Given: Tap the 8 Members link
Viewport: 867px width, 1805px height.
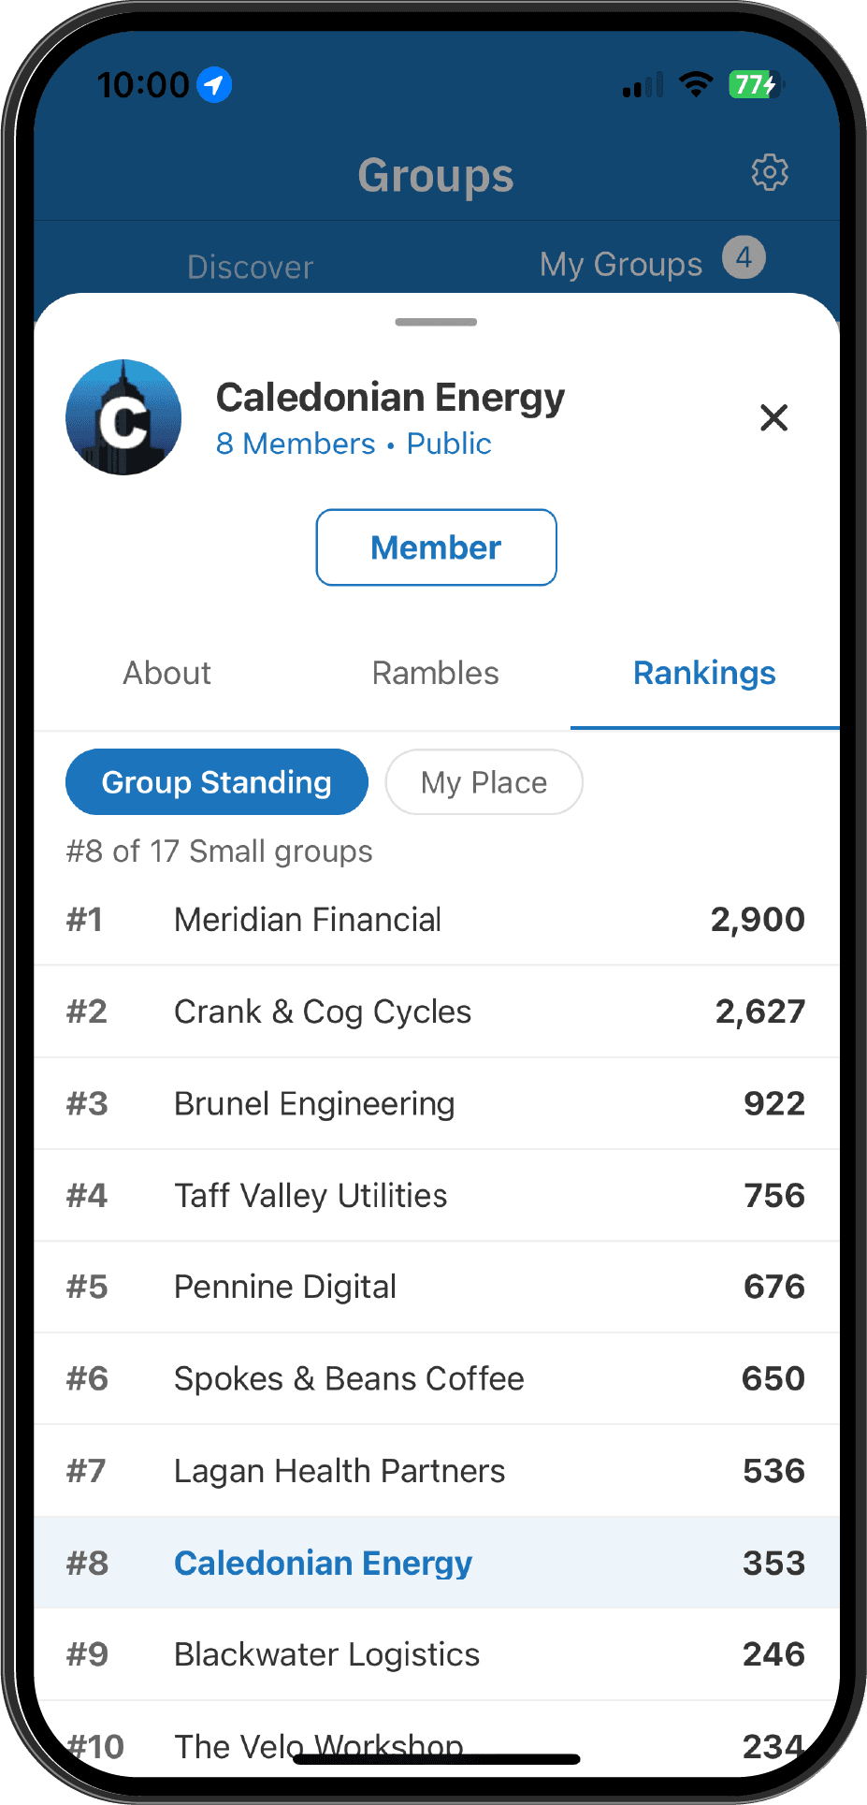Looking at the screenshot, I should pyautogui.click(x=296, y=444).
